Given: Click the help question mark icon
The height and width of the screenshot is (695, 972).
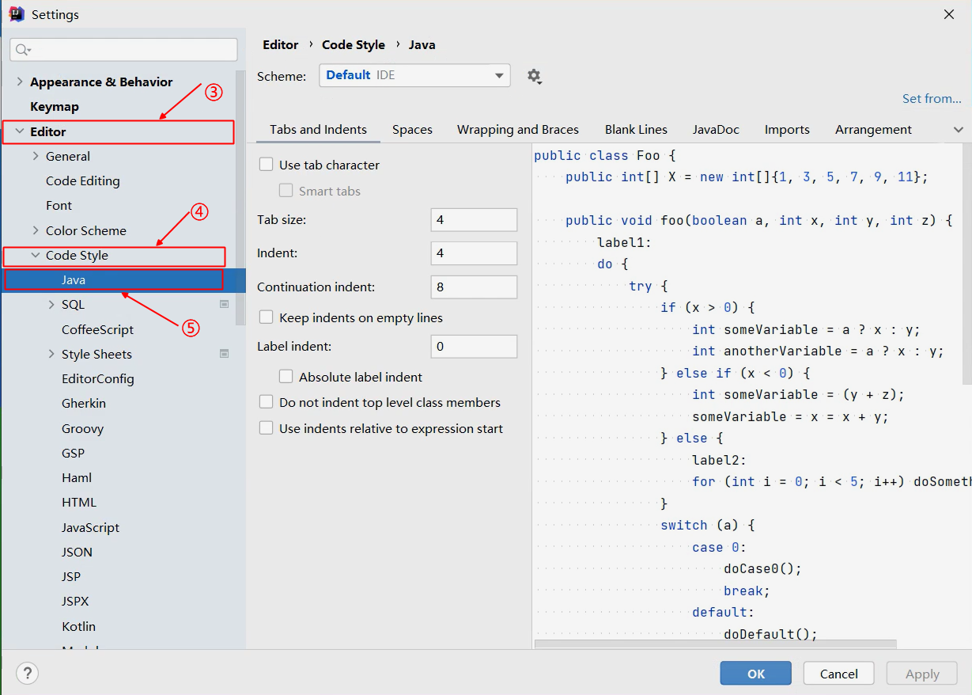Looking at the screenshot, I should [x=27, y=674].
